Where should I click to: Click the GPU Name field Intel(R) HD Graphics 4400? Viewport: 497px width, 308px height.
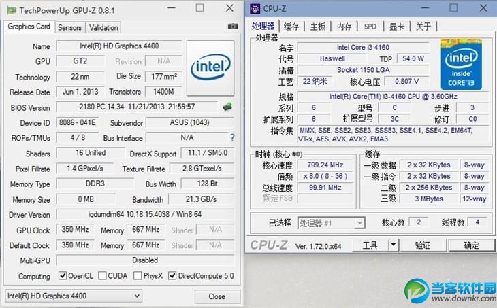[119, 46]
